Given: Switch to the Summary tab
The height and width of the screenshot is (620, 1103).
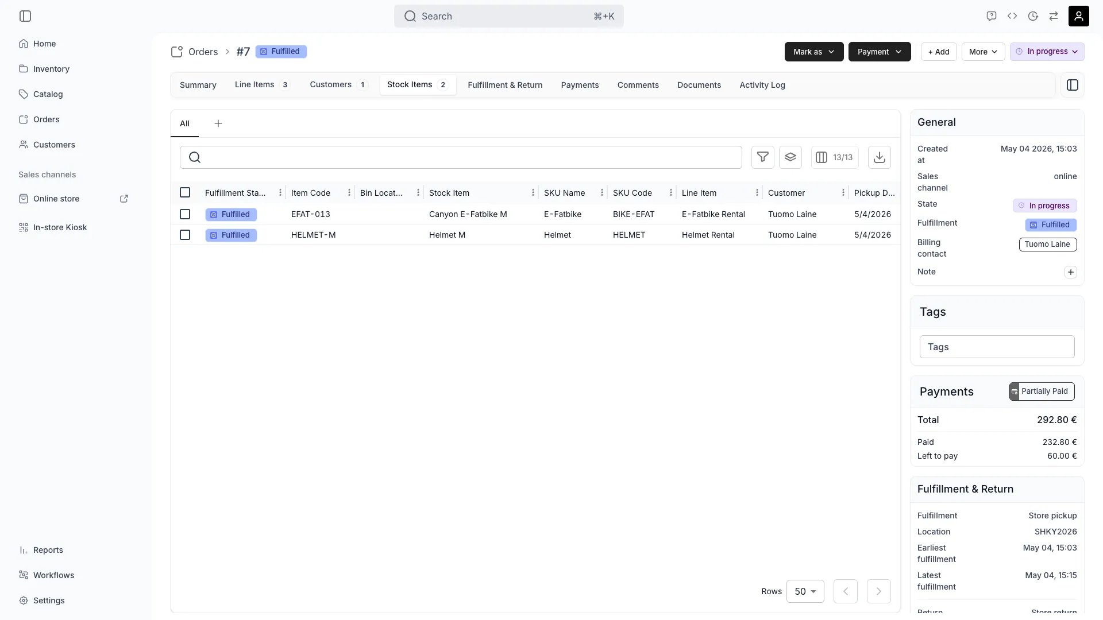Looking at the screenshot, I should coord(198,85).
